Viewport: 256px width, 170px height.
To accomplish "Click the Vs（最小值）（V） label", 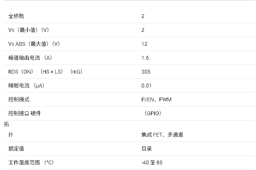I will 29,30.
